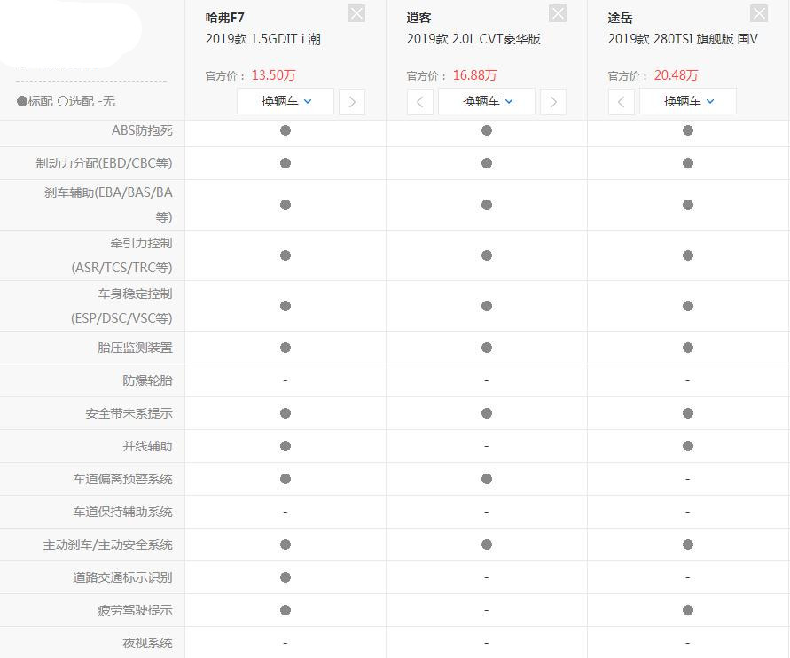Move 途岳 column left with arrow
Image resolution: width=790 pixels, height=658 pixels.
[622, 102]
